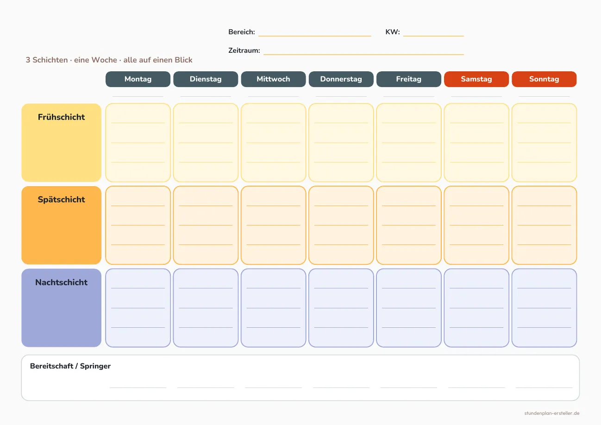Click the Spätschicht cell for Samstag

[x=476, y=225]
